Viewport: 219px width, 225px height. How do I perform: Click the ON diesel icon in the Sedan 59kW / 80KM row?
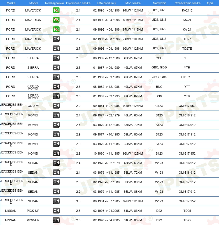56,182
